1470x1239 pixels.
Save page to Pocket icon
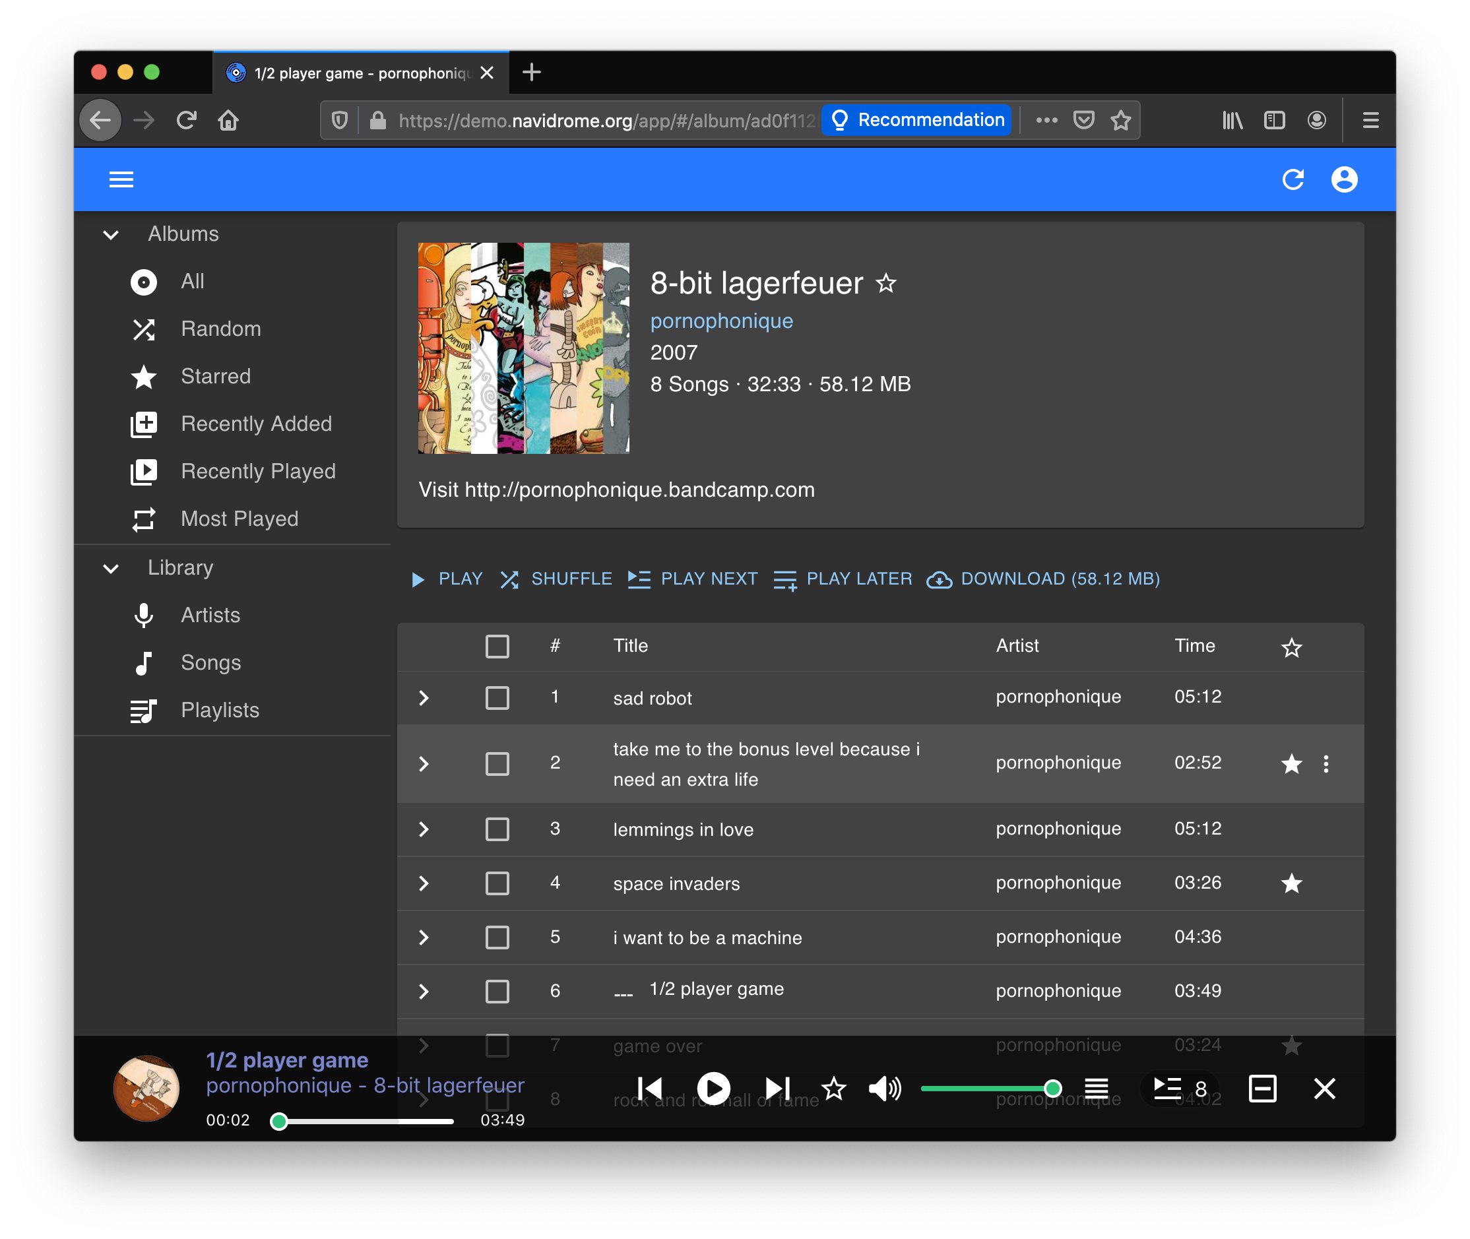[1083, 120]
